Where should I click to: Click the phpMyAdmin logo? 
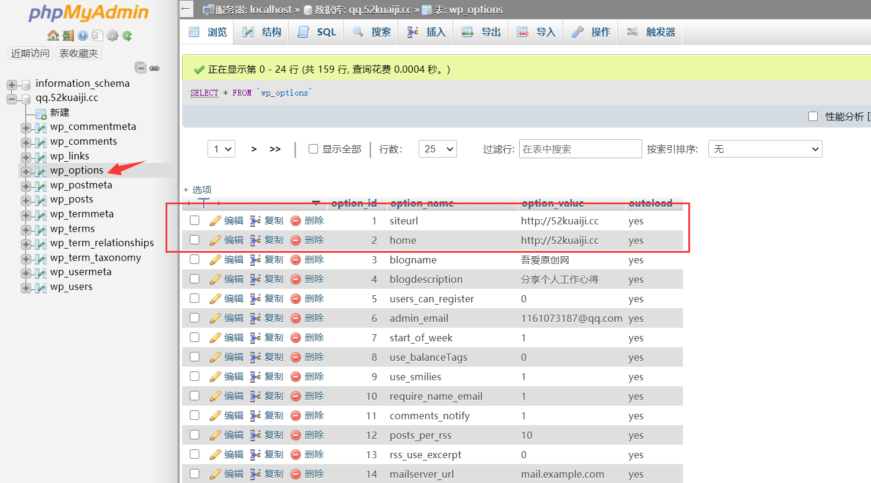point(89,13)
